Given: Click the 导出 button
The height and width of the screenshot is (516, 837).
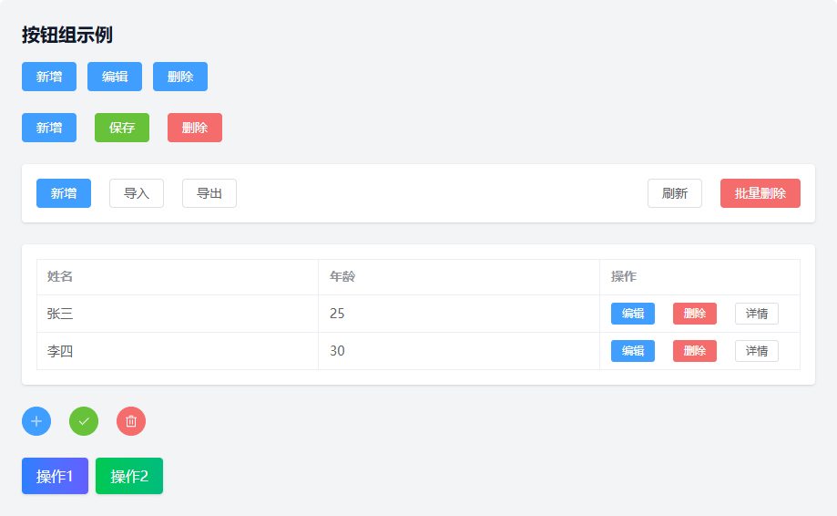Looking at the screenshot, I should pos(209,193).
